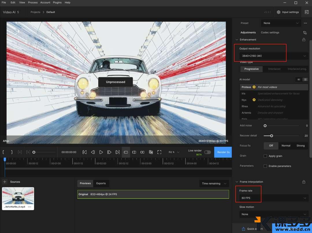This screenshot has width=312, height=233.
Task: Collapse the Enhancement section
Action: pyautogui.click(x=237, y=40)
